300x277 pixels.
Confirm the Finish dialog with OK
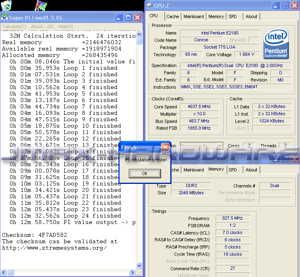[x=145, y=173]
